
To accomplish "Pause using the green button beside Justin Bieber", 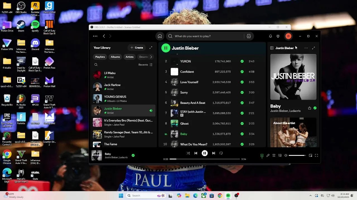I will (x=166, y=48).
